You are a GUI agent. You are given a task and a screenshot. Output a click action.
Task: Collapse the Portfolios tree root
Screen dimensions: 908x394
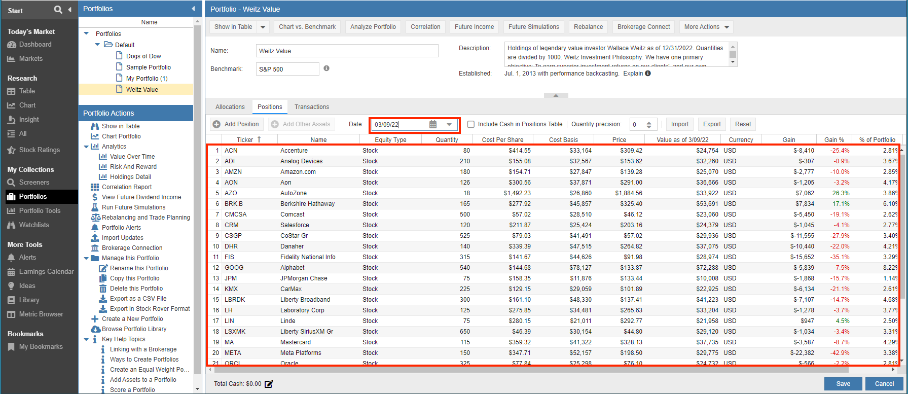pyautogui.click(x=86, y=34)
